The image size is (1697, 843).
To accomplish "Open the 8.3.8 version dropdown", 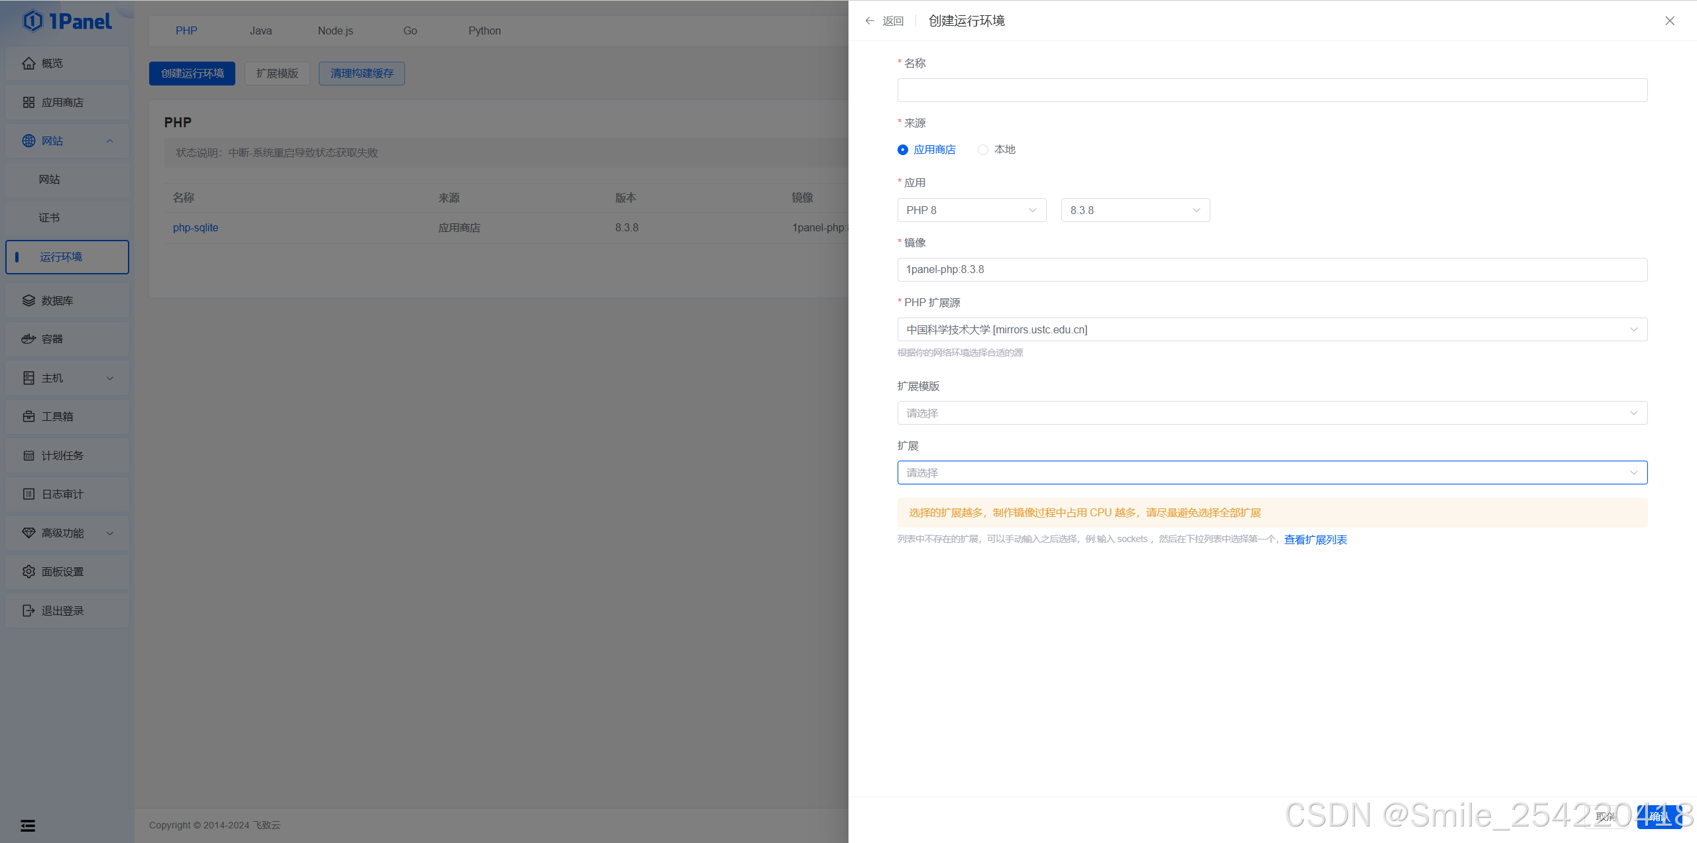I will tap(1135, 210).
